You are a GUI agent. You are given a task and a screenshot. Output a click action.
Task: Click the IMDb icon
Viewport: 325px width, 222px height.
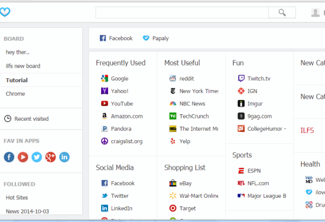coord(173,128)
